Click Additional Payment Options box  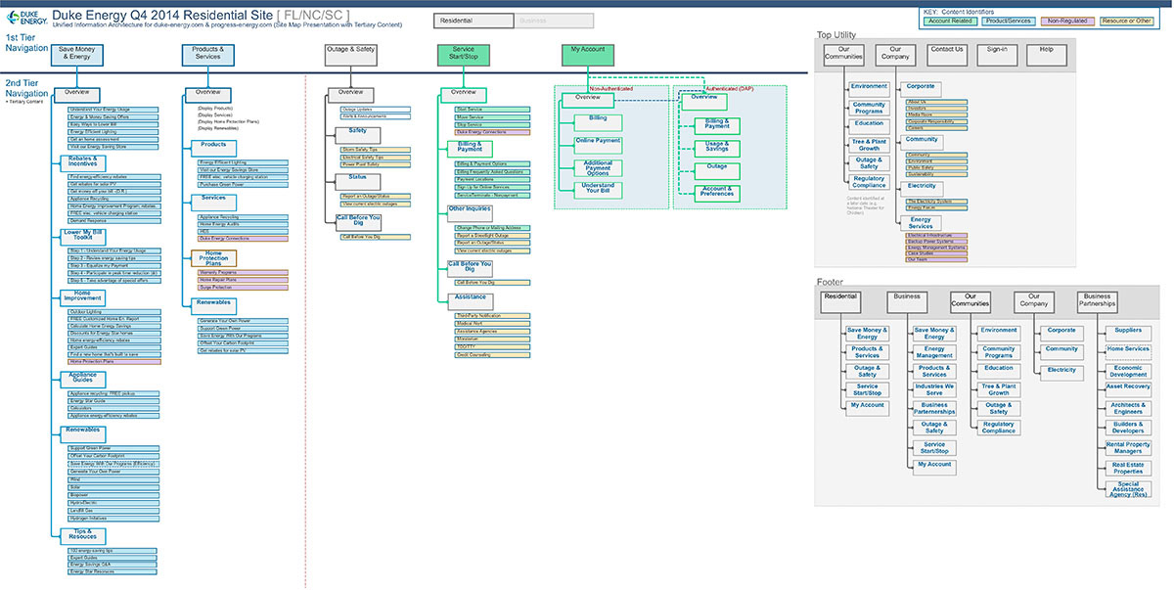[598, 168]
